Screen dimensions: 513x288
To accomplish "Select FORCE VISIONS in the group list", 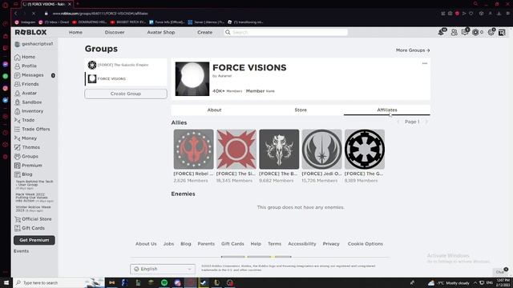I will [x=126, y=78].
